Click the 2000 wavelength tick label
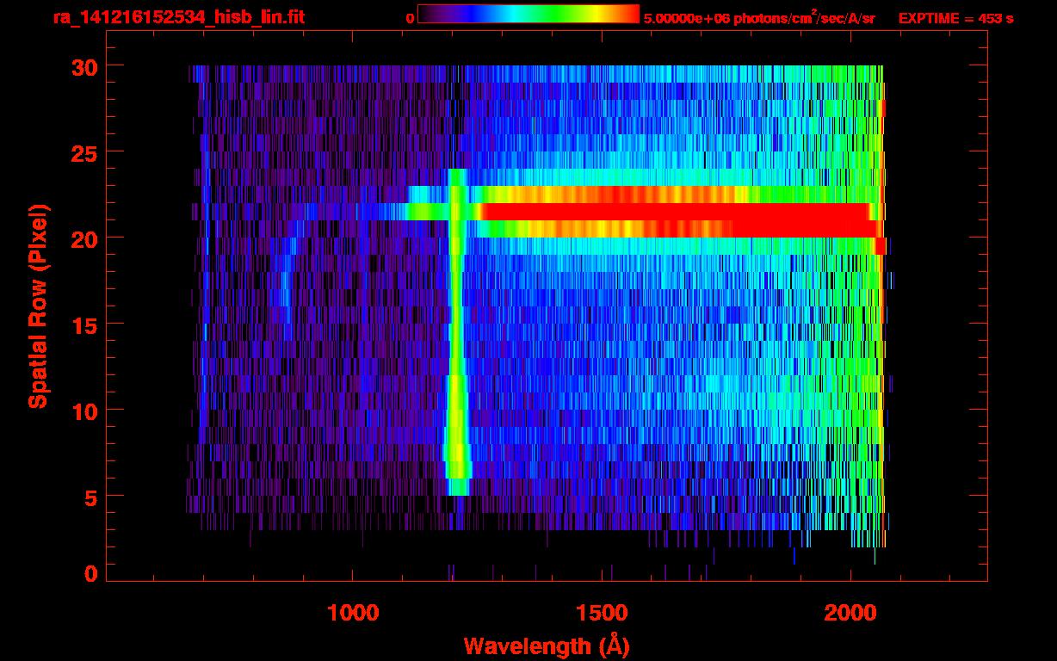The image size is (1057, 661). pyautogui.click(x=850, y=613)
